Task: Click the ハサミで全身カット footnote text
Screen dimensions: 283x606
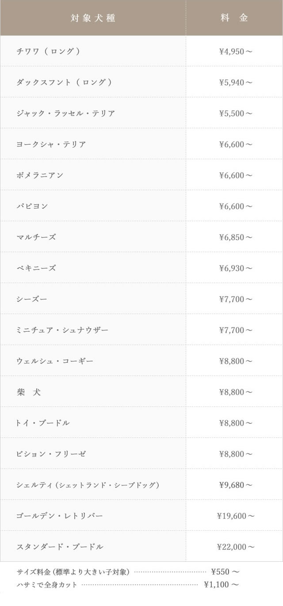Action: (x=47, y=585)
